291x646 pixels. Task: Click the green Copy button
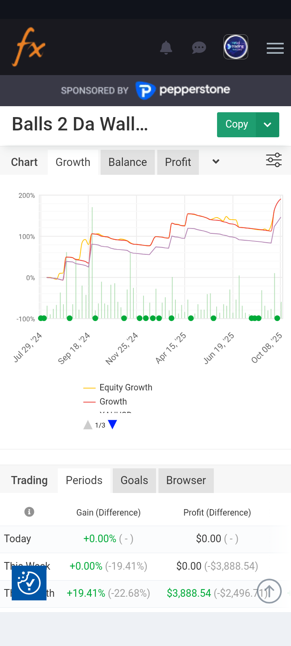point(236,125)
